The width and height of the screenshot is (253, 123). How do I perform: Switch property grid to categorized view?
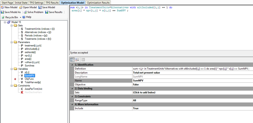pos(72,60)
